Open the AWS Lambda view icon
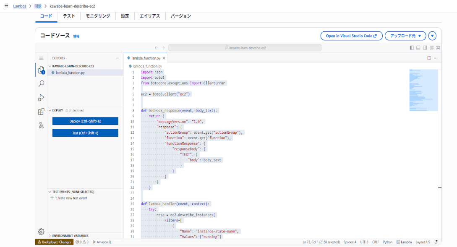 point(41,125)
